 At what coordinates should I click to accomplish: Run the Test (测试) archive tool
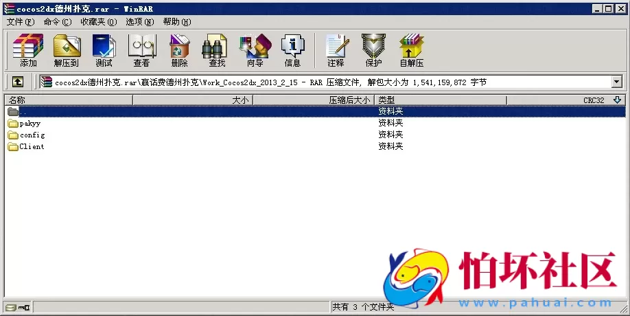[104, 50]
